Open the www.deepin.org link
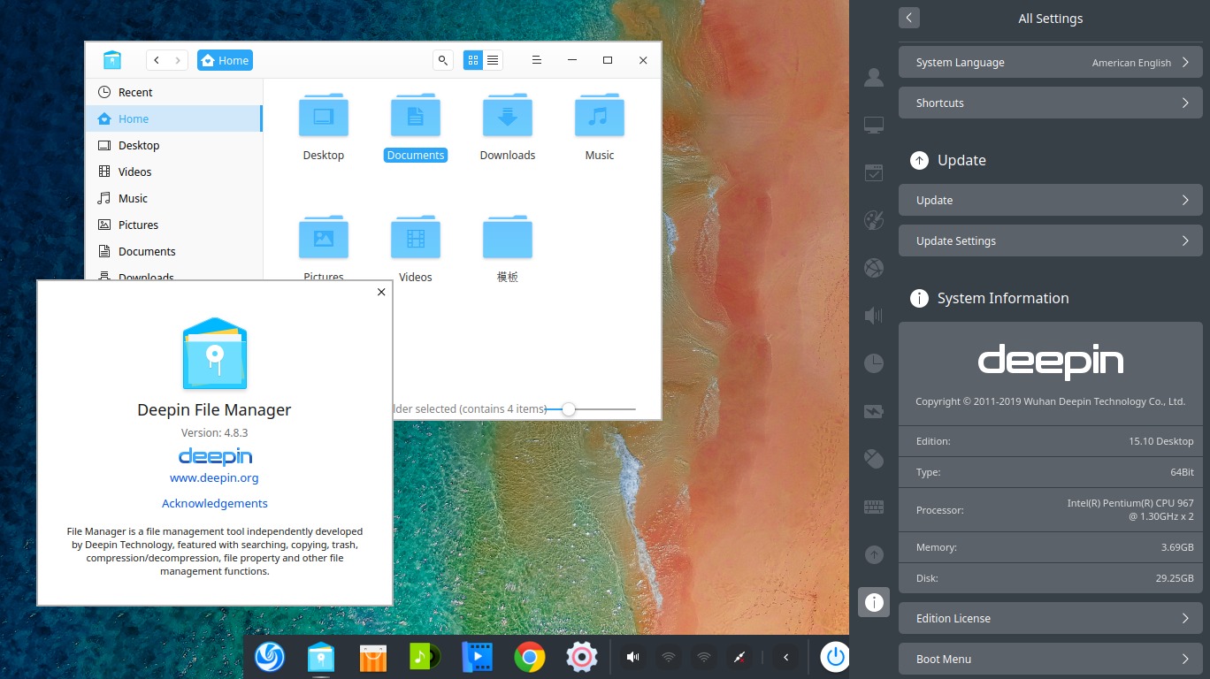 [214, 477]
